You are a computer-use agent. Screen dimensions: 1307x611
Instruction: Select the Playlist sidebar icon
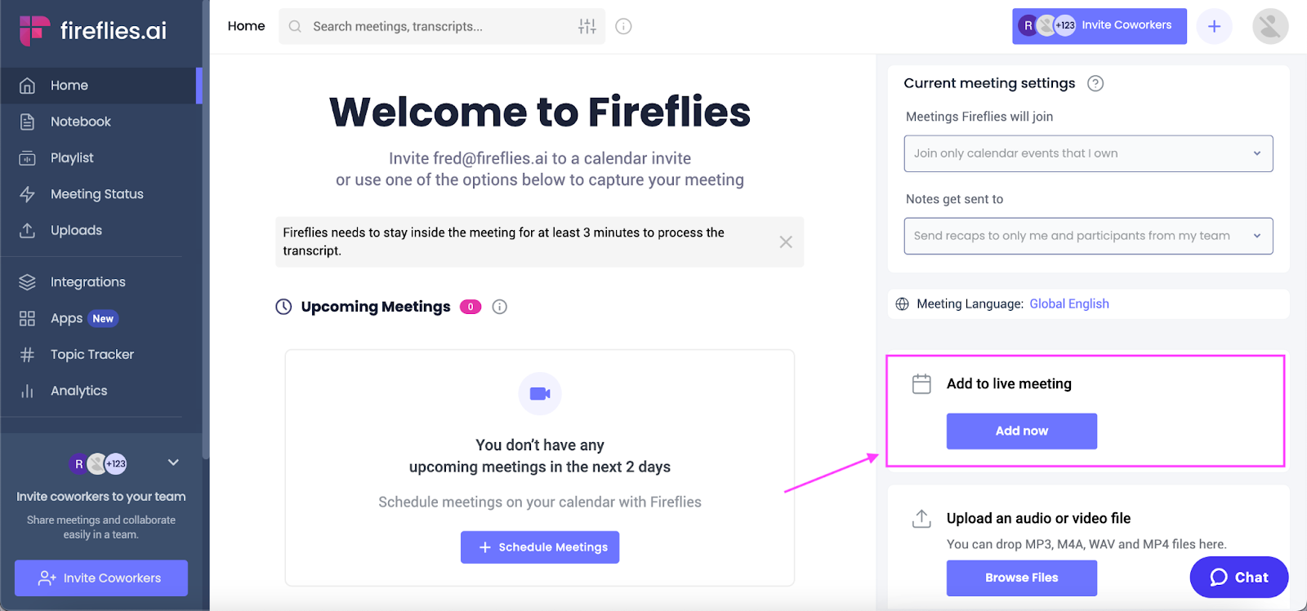click(26, 157)
